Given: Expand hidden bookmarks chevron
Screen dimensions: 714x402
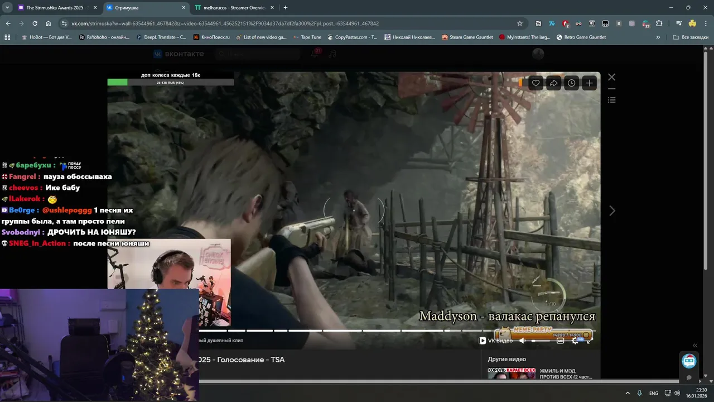Looking at the screenshot, I should click(x=658, y=37).
